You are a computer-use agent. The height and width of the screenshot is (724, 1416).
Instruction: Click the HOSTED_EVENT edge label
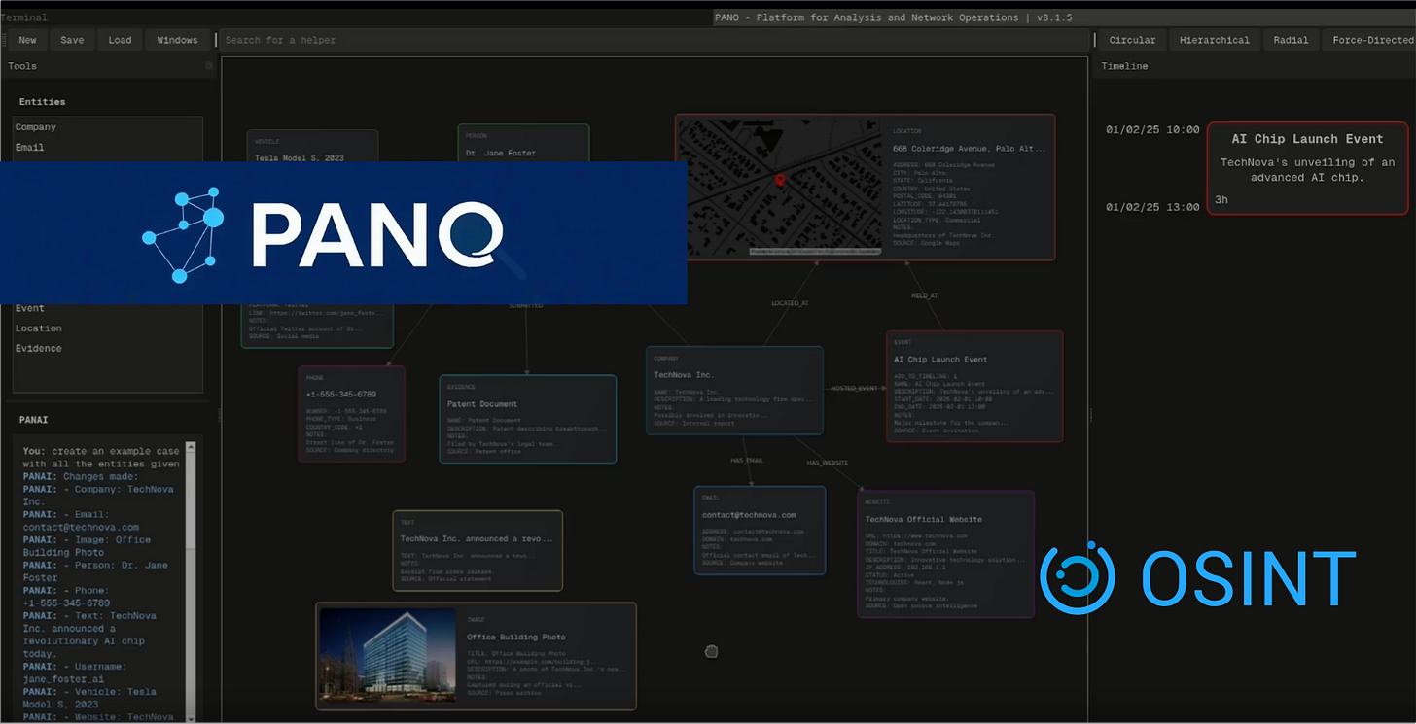854,389
